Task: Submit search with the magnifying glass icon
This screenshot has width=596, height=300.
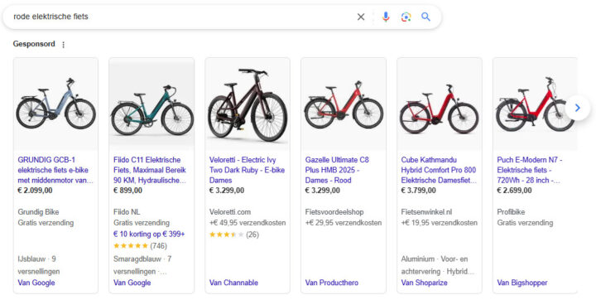Action: 425,17
